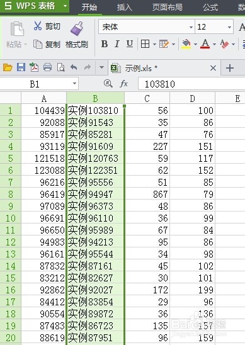This screenshot has width=245, height=345.
Task: Switch to the 开始 tab
Action: pos(89,8)
